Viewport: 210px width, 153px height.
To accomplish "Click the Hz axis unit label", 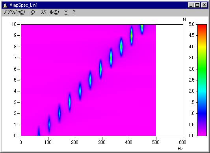I will [180, 148].
